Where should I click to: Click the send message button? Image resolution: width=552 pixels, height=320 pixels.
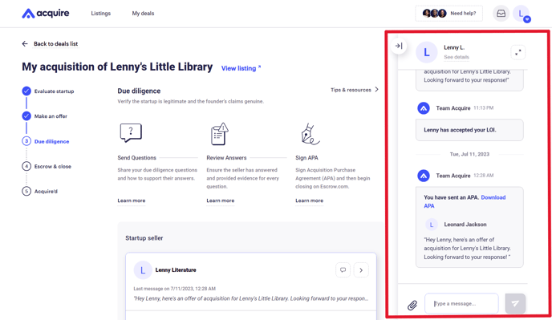point(515,303)
